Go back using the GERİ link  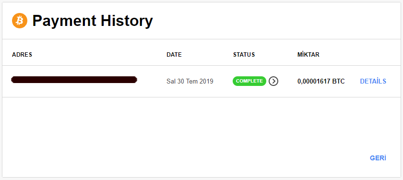pyautogui.click(x=378, y=158)
